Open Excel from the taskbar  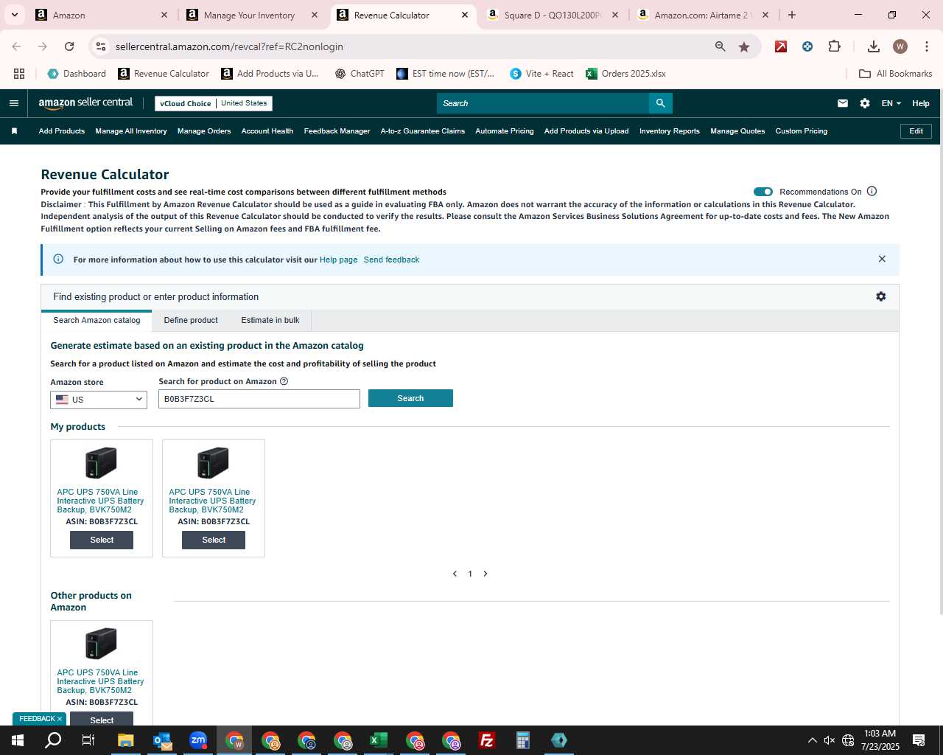[x=379, y=740]
